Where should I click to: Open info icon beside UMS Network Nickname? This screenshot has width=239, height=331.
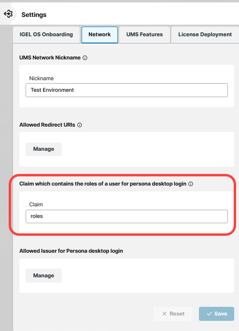tap(85, 58)
